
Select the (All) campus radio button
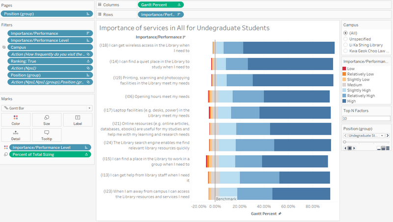(x=345, y=33)
